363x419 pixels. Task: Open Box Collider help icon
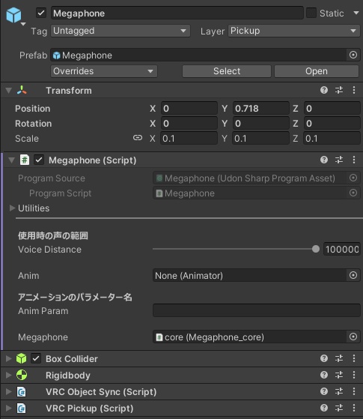pyautogui.click(x=324, y=358)
